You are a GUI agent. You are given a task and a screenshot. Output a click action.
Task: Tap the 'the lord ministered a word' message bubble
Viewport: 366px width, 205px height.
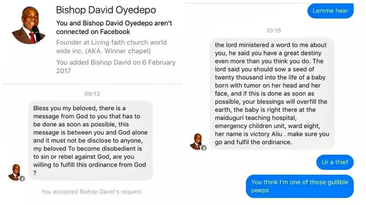coord(272,93)
